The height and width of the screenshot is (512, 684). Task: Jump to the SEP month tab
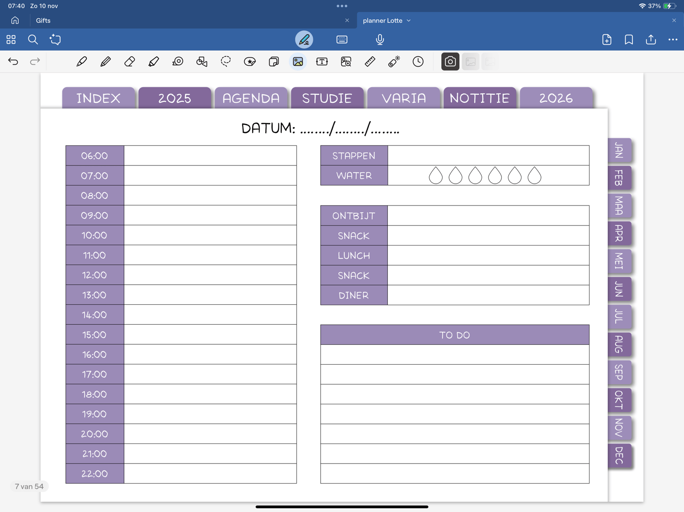[619, 372]
